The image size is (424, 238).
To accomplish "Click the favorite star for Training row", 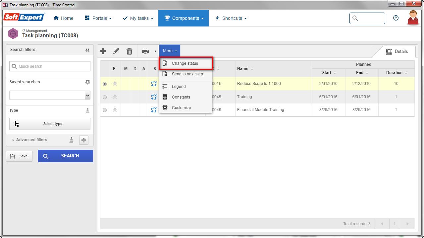I will coord(115,97).
